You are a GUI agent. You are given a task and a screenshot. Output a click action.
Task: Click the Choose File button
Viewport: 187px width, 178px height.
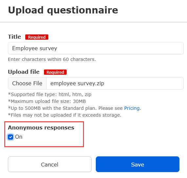(27, 83)
